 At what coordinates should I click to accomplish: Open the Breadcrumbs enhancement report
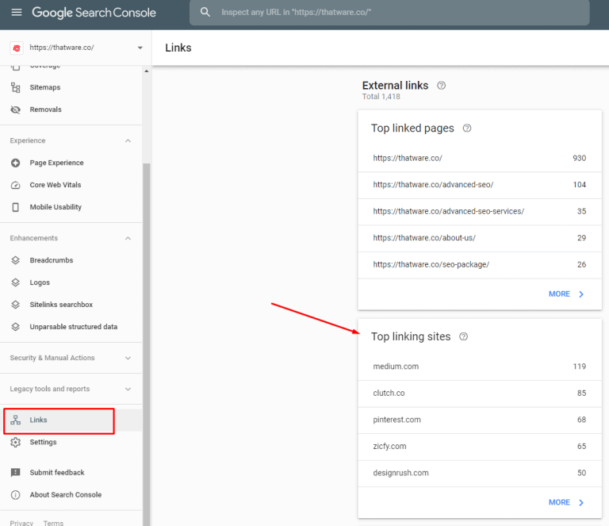point(52,260)
